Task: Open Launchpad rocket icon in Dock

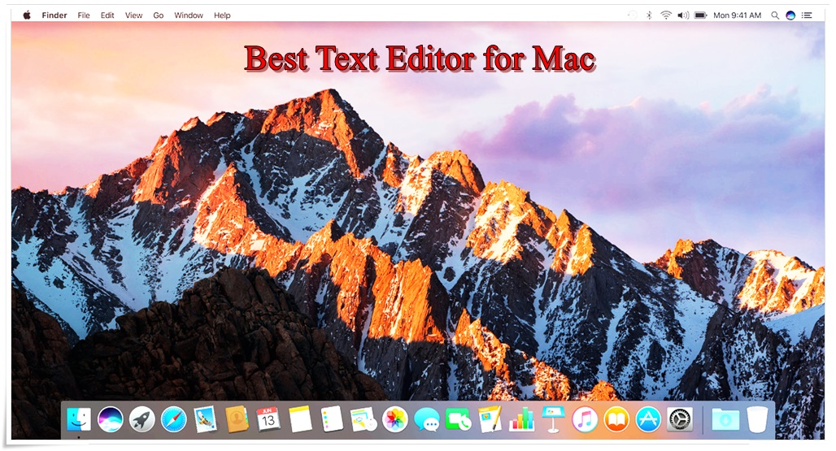Action: point(142,419)
